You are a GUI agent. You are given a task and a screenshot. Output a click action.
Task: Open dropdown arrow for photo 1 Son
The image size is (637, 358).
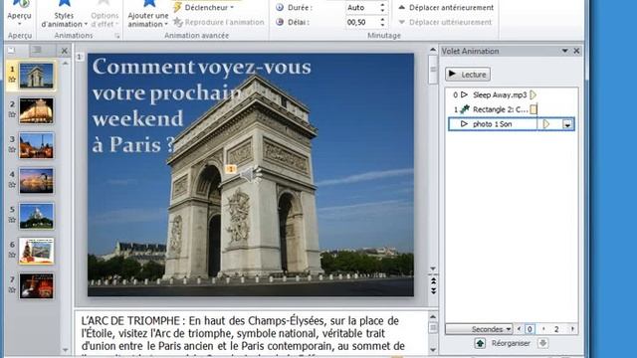click(567, 124)
